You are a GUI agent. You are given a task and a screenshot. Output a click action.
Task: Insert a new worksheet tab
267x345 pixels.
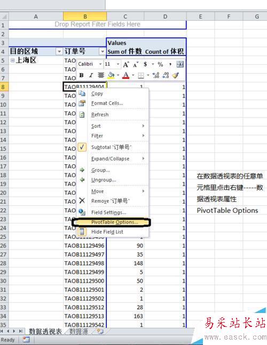[100, 331]
